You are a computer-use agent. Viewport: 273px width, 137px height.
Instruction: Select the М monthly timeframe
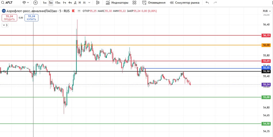[x=84, y=3]
